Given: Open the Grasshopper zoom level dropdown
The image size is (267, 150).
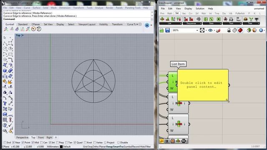Looking at the screenshot, I should tap(197, 30).
